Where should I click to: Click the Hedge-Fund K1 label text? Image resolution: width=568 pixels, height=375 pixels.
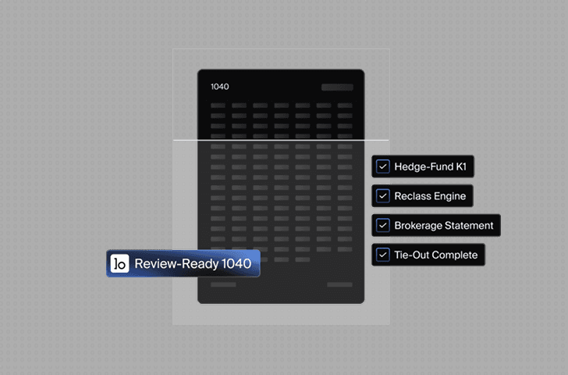point(431,166)
